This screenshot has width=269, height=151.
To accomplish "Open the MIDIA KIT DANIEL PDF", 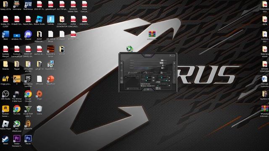I will pyautogui.click(x=28, y=52).
